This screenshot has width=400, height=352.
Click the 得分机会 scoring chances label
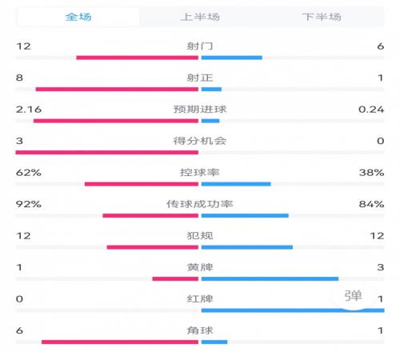click(200, 141)
